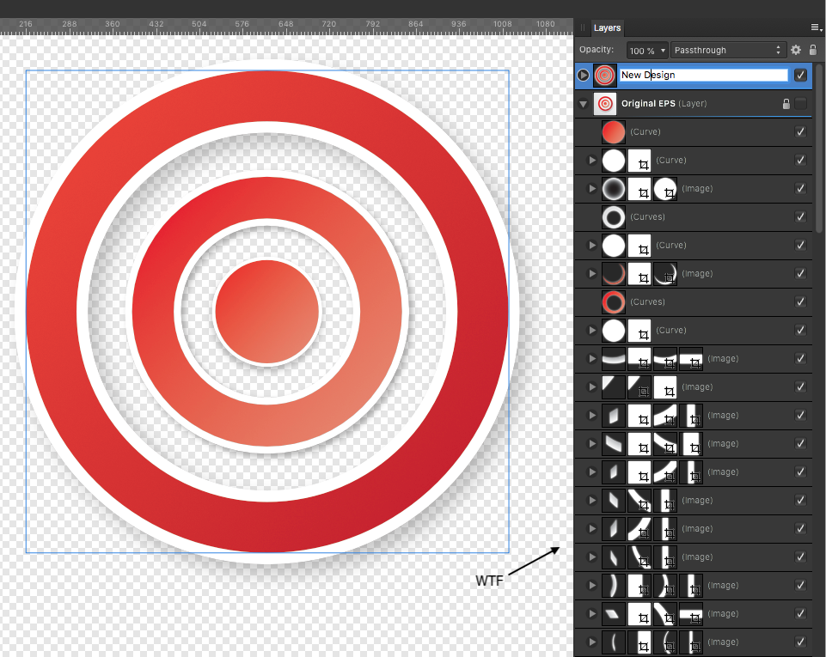This screenshot has height=657, width=826.
Task: Select the white arc band (Image) main thumbnail
Action: pyautogui.click(x=613, y=358)
